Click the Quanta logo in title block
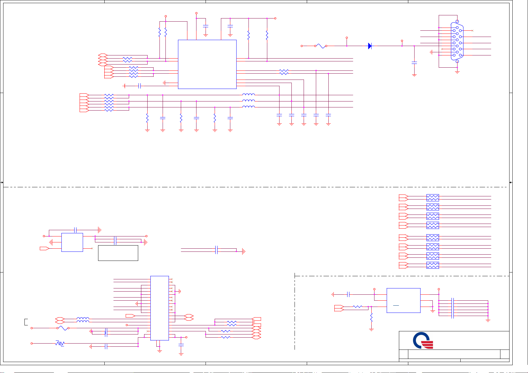The height and width of the screenshot is (373, 528). tap(423, 341)
